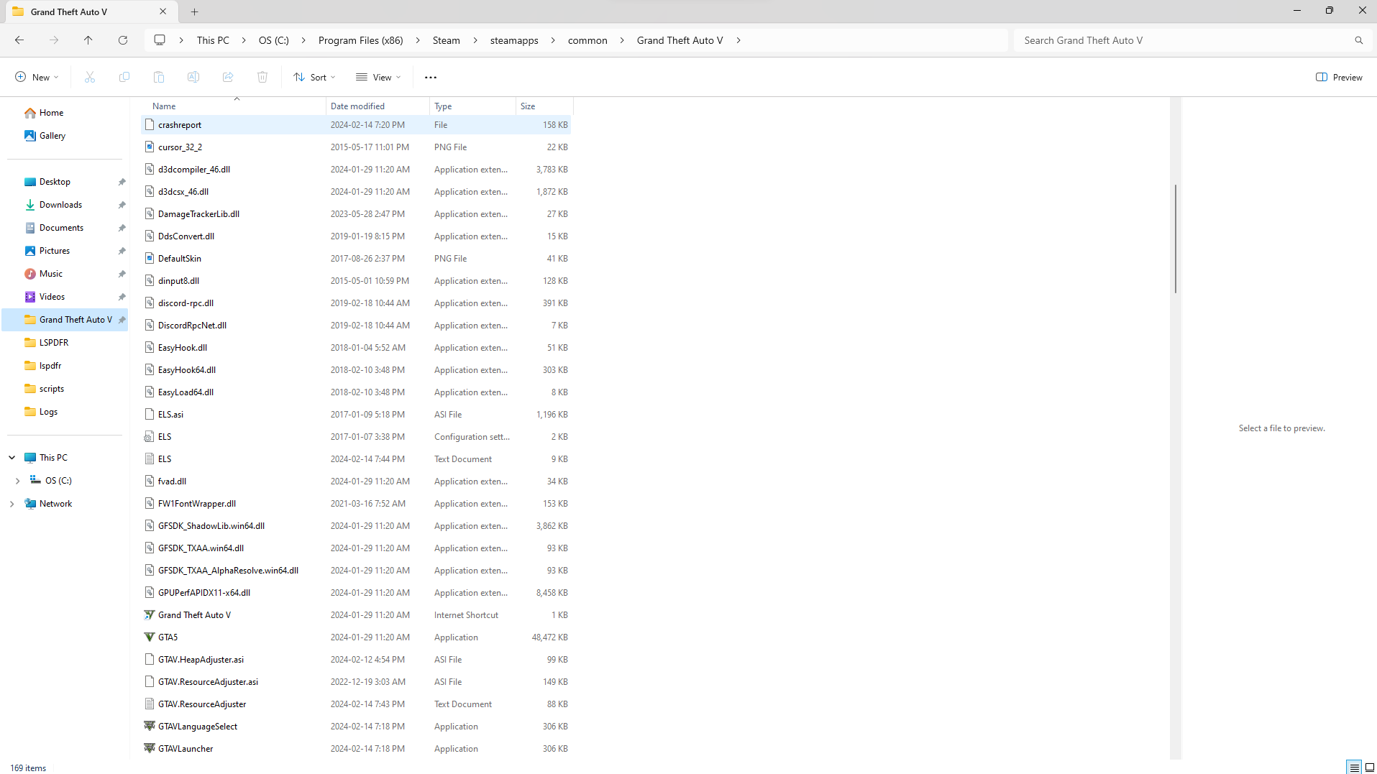Select the GTA5 application file
This screenshot has height=774, width=1377.
(x=168, y=637)
